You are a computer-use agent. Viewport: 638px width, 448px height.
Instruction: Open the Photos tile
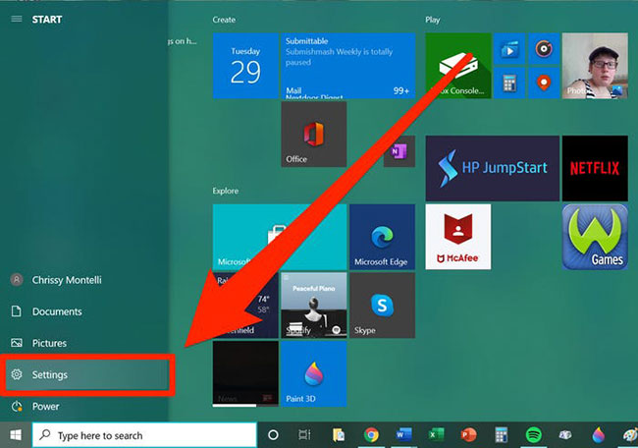(x=595, y=66)
